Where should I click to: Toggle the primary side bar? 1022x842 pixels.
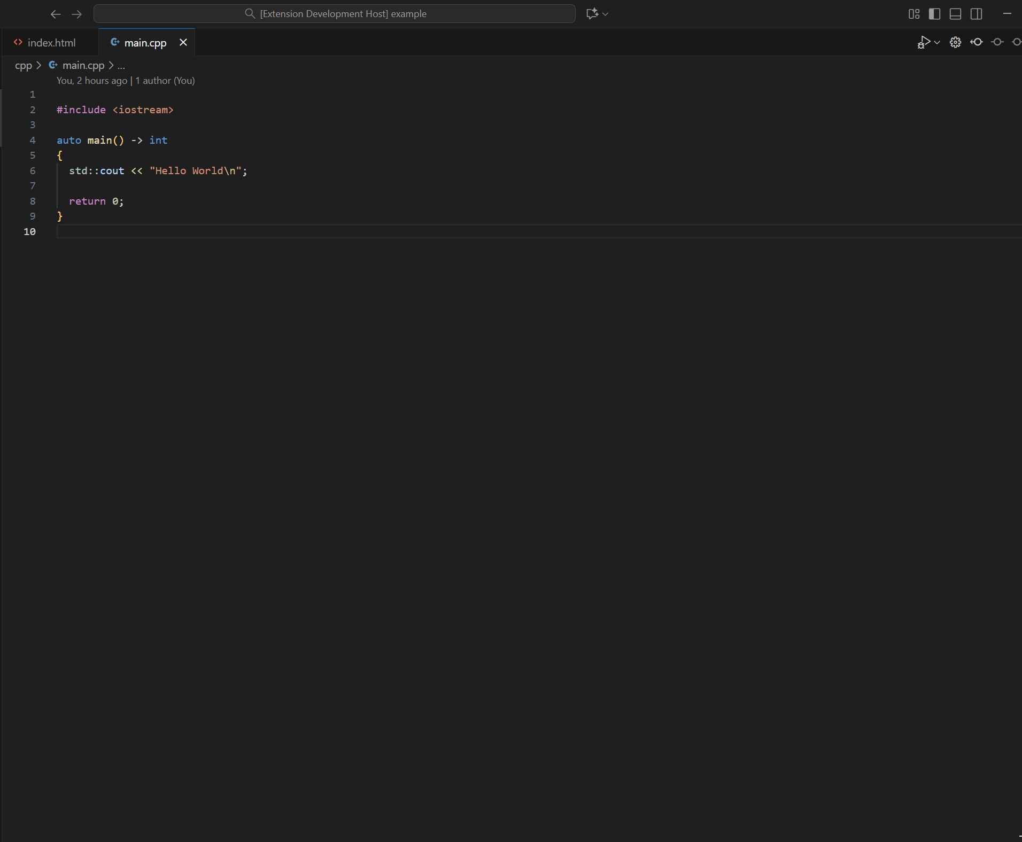(935, 14)
